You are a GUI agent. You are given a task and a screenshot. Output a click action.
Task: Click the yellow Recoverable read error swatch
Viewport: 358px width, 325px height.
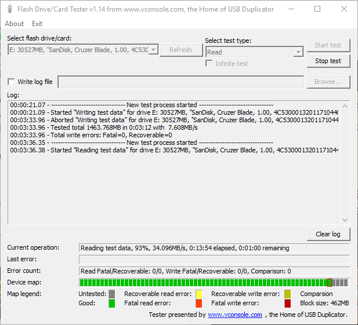(x=199, y=294)
